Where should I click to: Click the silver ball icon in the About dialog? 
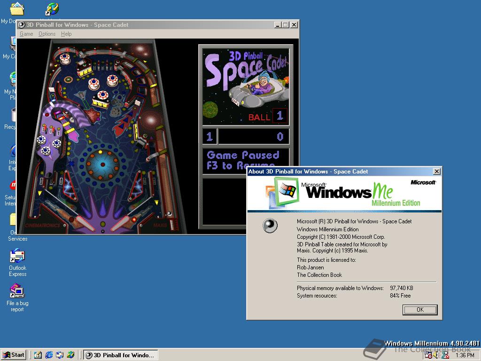pos(270,226)
